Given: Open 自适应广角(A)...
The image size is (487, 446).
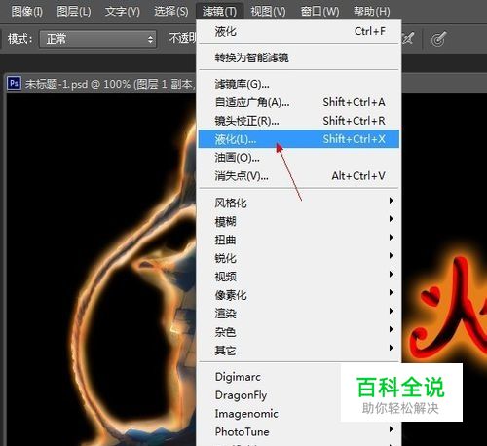Looking at the screenshot, I should click(x=299, y=102).
